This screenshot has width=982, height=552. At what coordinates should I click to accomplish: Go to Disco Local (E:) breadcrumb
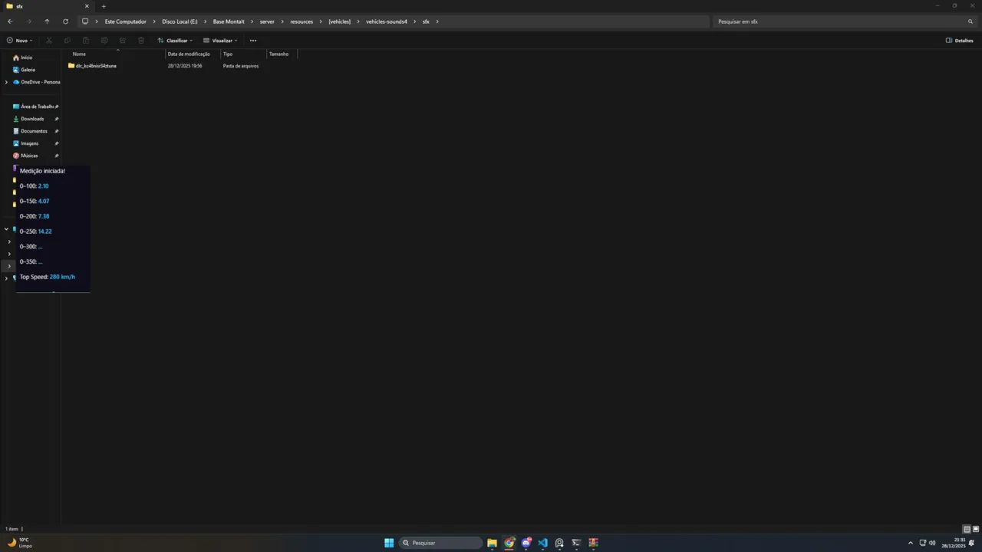point(180,21)
